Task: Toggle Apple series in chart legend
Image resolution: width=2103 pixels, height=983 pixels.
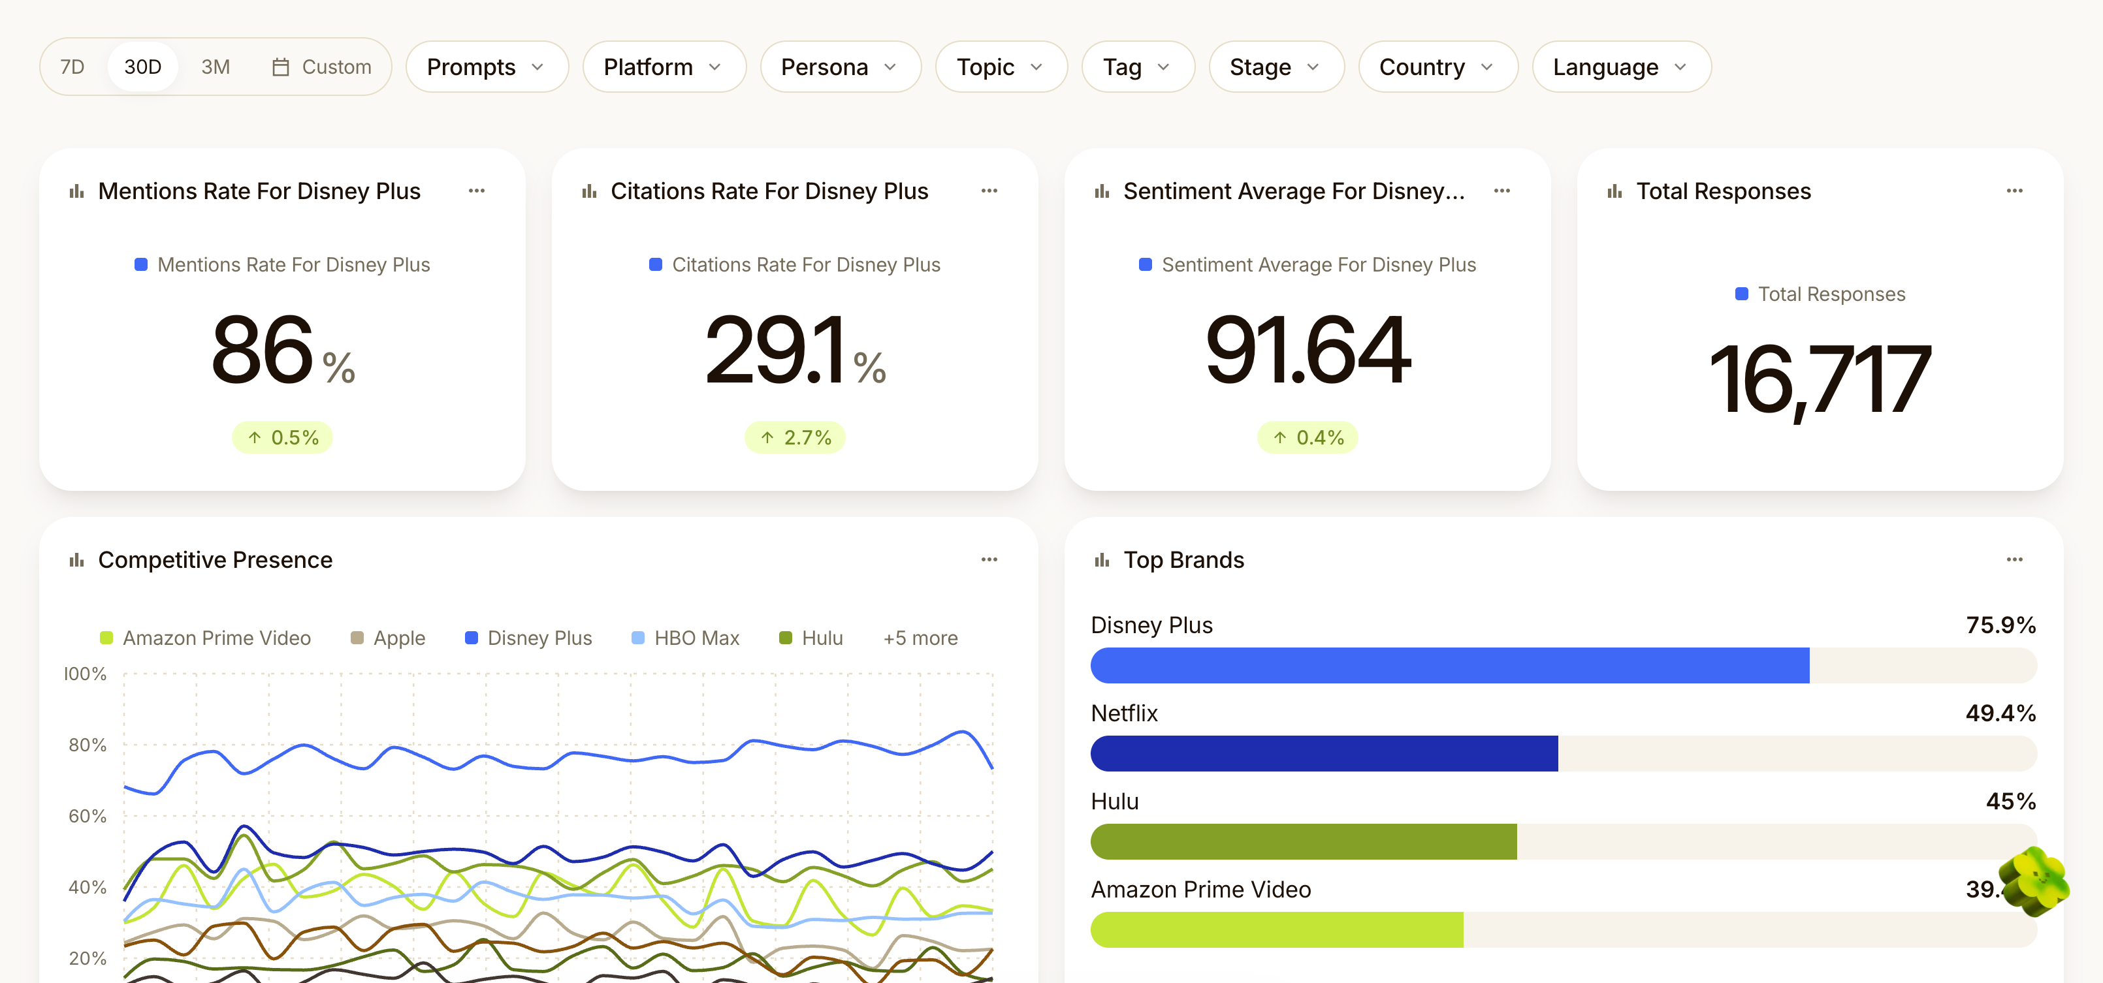Action: pyautogui.click(x=388, y=638)
